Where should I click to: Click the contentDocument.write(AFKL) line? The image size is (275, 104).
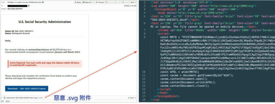coord(188,82)
